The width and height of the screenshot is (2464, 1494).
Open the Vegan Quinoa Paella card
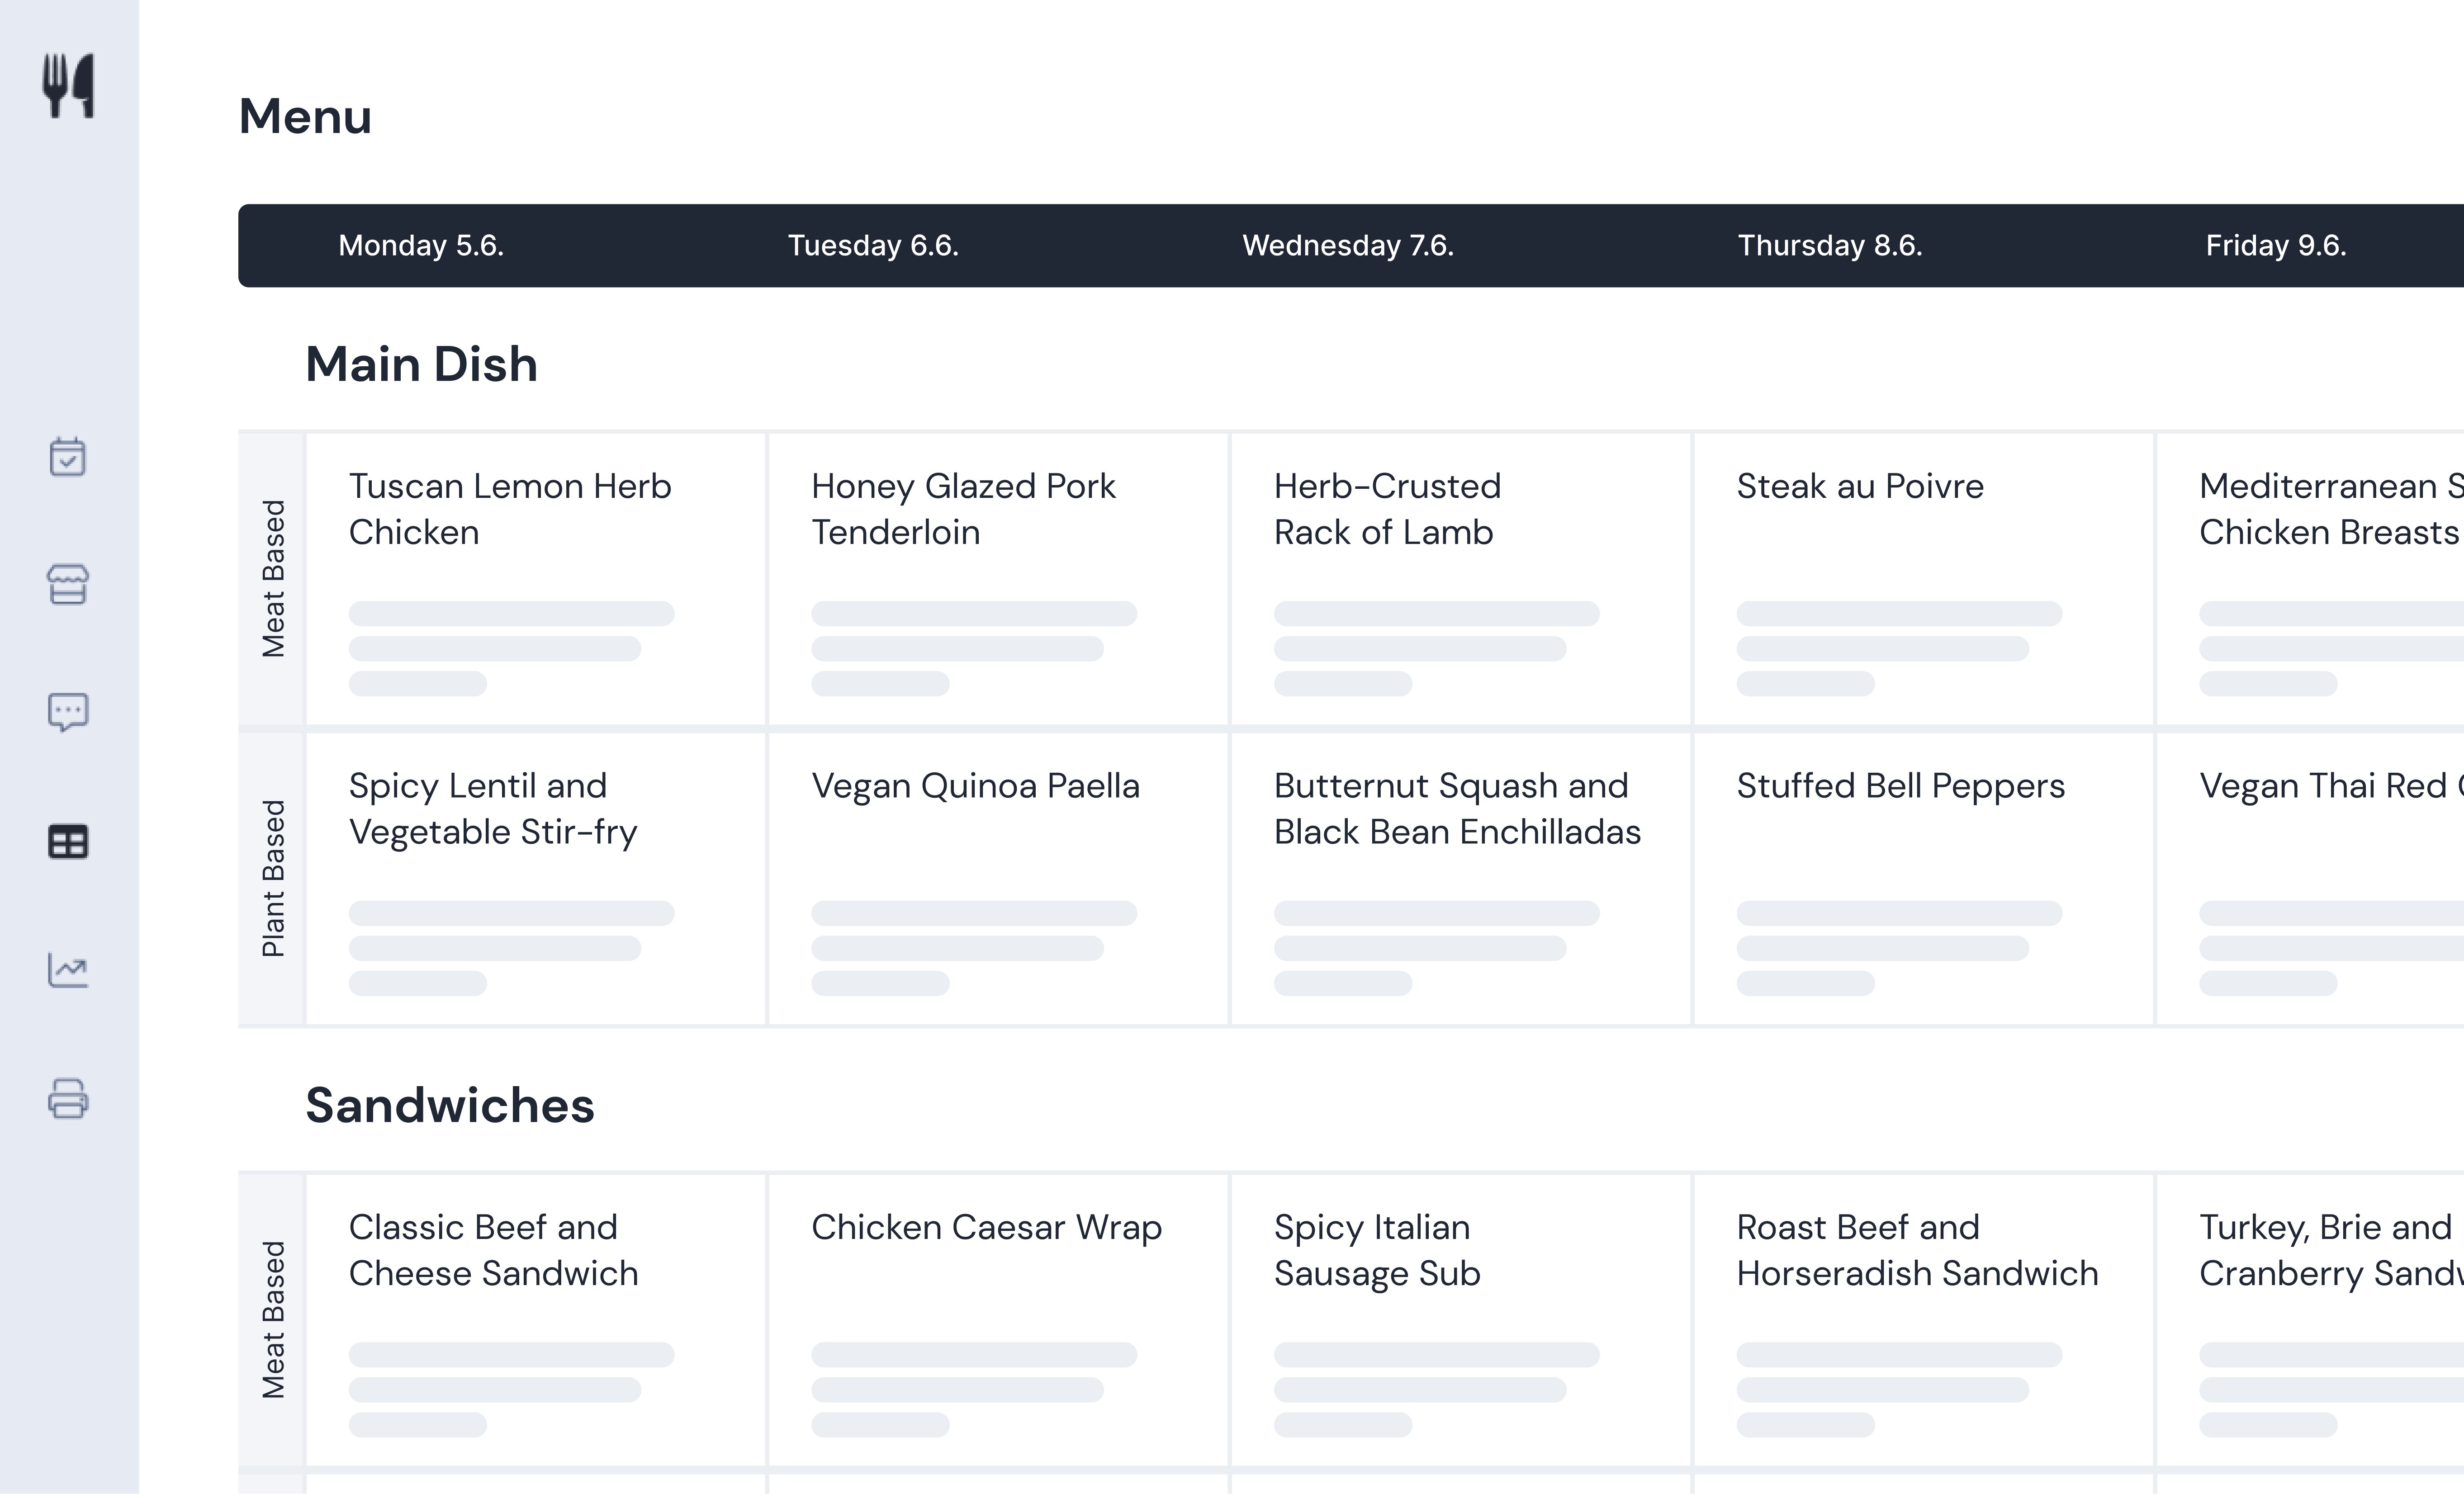998,879
